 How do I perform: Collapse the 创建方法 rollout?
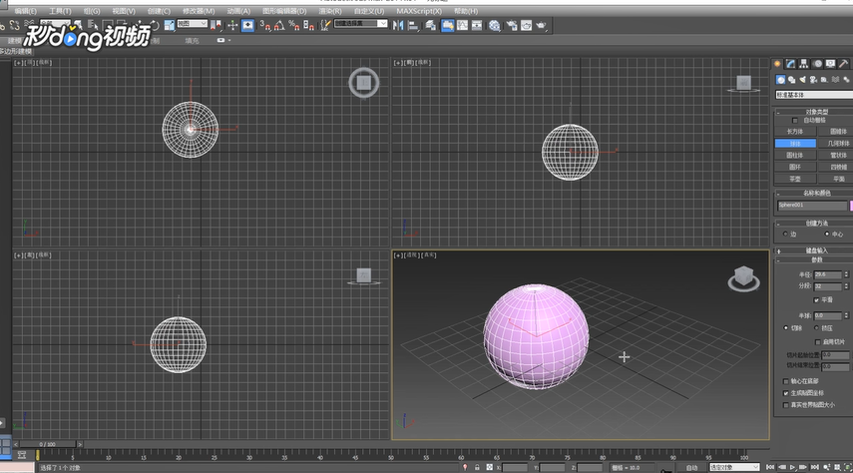tap(814, 224)
